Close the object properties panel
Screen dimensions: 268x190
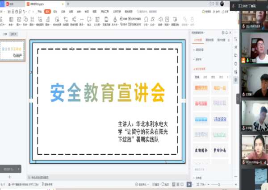point(230,33)
